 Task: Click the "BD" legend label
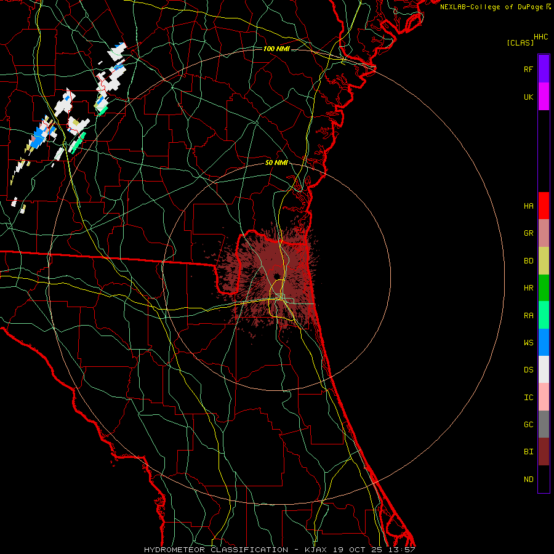pos(528,261)
